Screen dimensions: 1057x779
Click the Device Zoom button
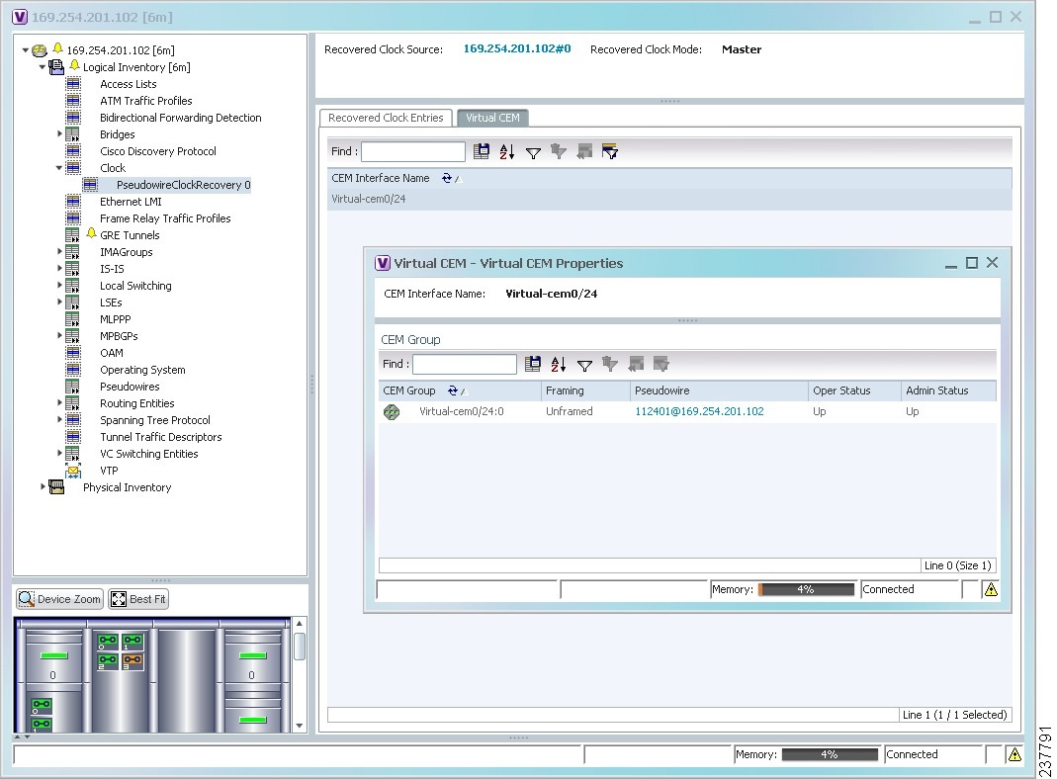(59, 599)
